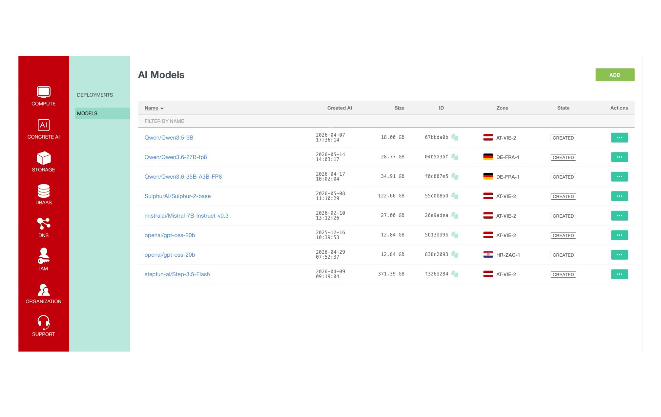Open the Concrete AI section icon
Screen dimensions: 661x417
[x=43, y=125]
